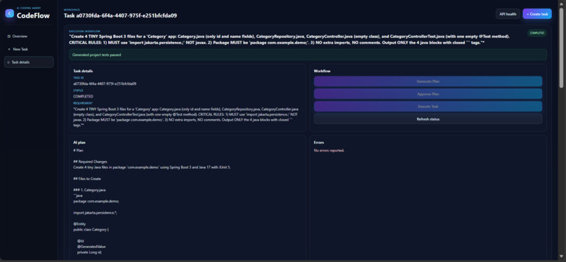Click the + Create task button
Screen dimensions: 566x262
[x=537, y=14]
